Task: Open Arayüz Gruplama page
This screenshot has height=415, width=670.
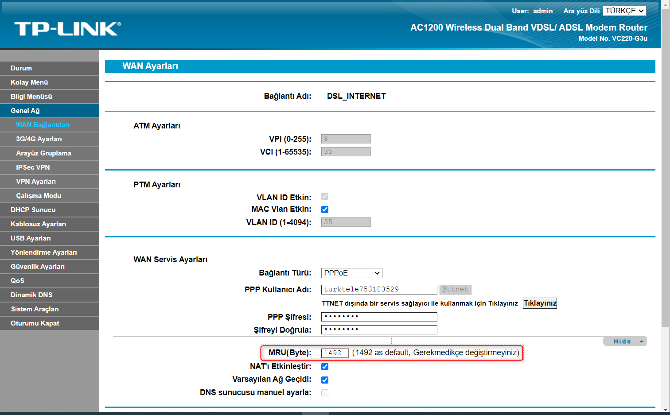Action: (50, 153)
